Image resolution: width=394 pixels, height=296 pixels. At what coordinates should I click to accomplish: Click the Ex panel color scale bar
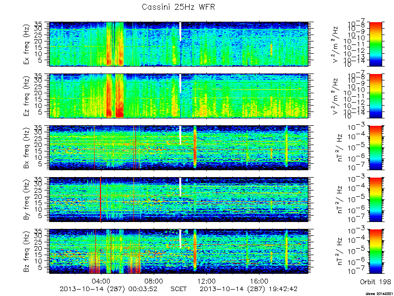point(375,44)
